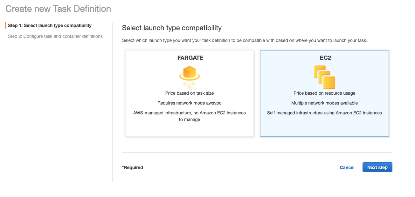Click the FARGATE card heading
This screenshot has height=197, width=415.
pyautogui.click(x=190, y=58)
